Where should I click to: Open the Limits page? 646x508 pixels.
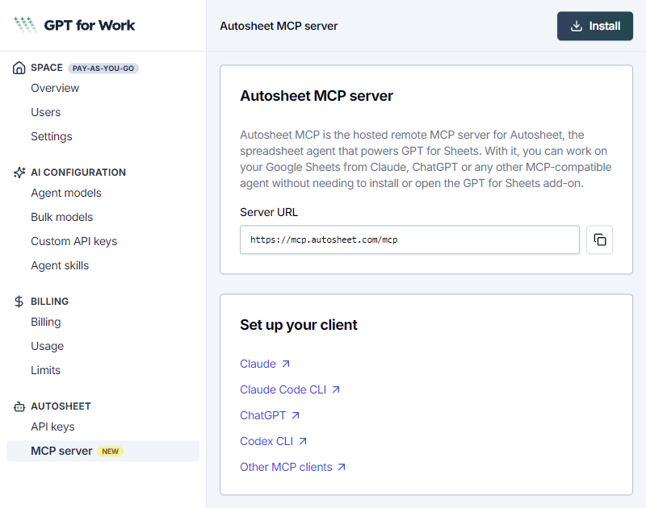(x=46, y=370)
